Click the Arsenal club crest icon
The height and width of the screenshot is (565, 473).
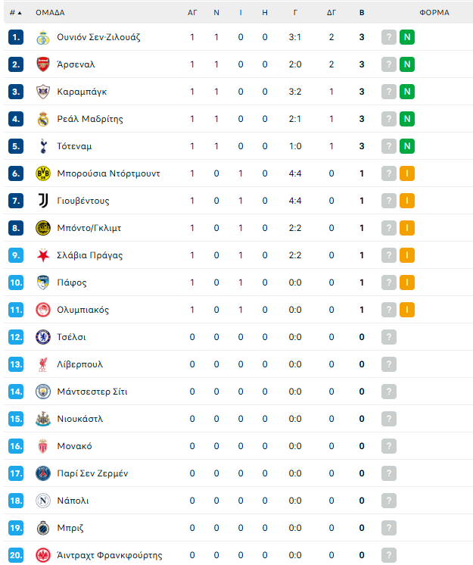pyautogui.click(x=43, y=64)
